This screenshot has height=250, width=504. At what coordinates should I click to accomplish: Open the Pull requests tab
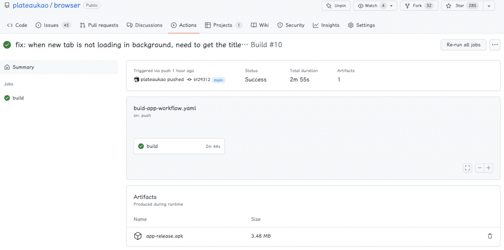[99, 25]
